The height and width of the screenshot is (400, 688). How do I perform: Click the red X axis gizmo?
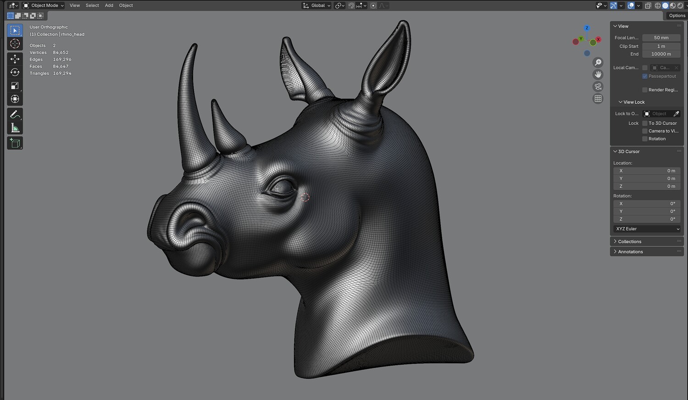598,39
